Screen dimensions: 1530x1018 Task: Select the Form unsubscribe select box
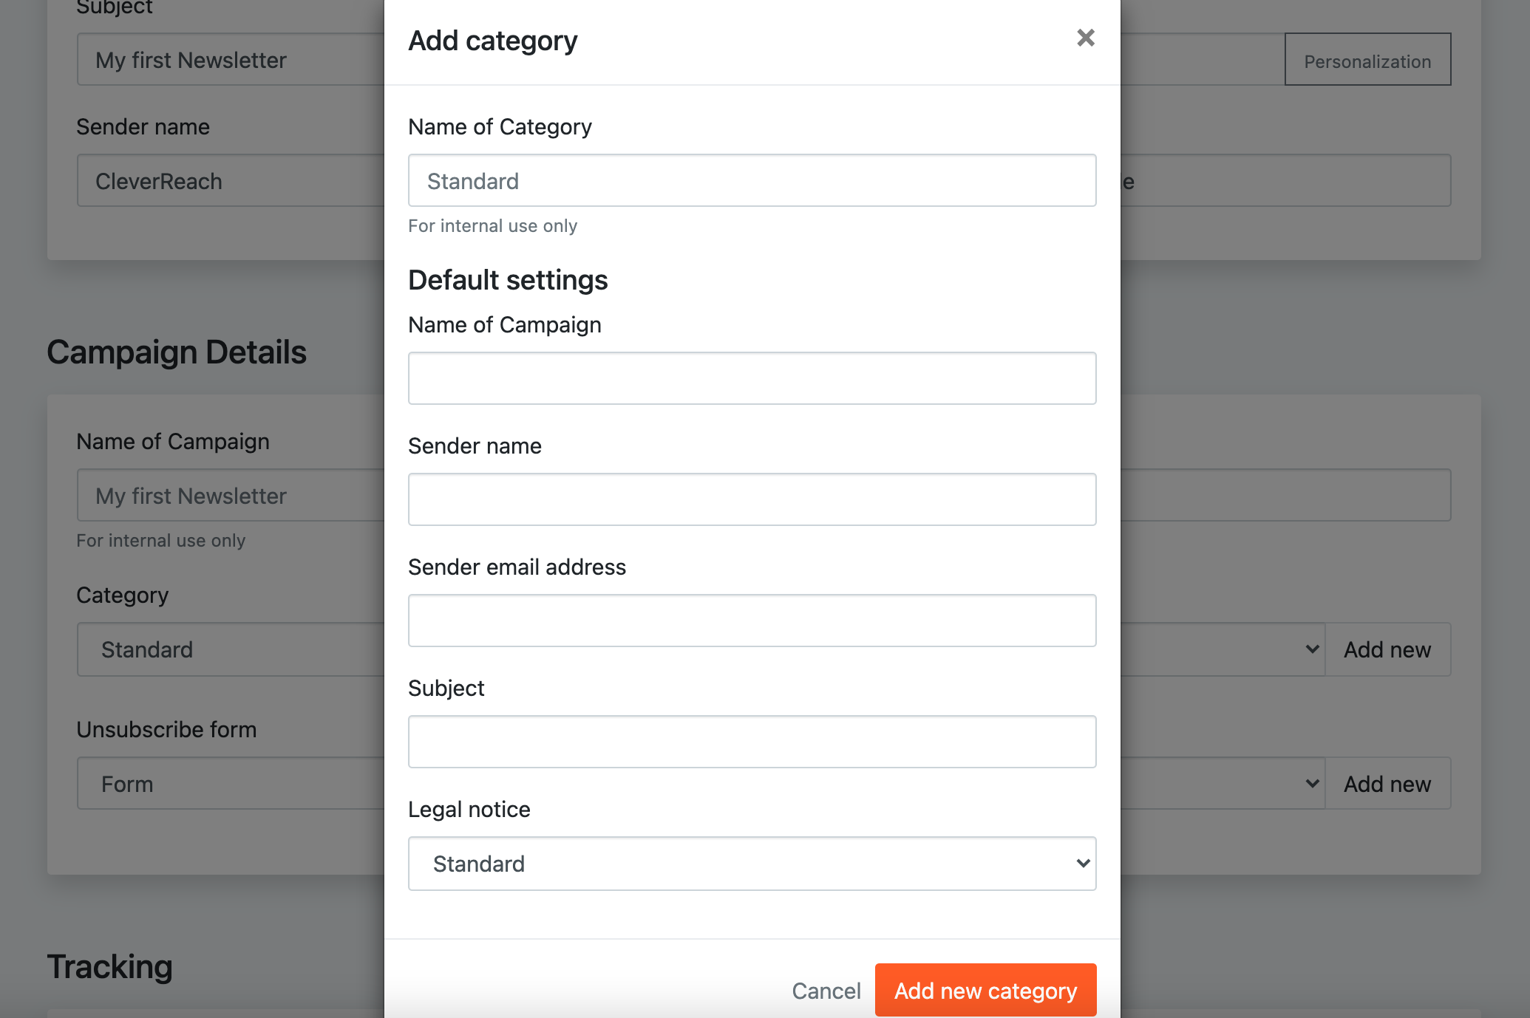(x=231, y=784)
